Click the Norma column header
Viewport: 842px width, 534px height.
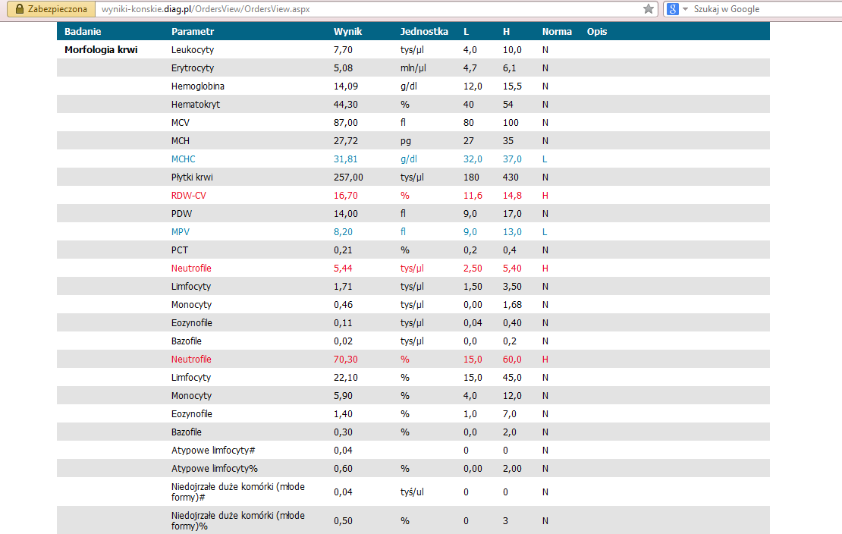click(557, 32)
